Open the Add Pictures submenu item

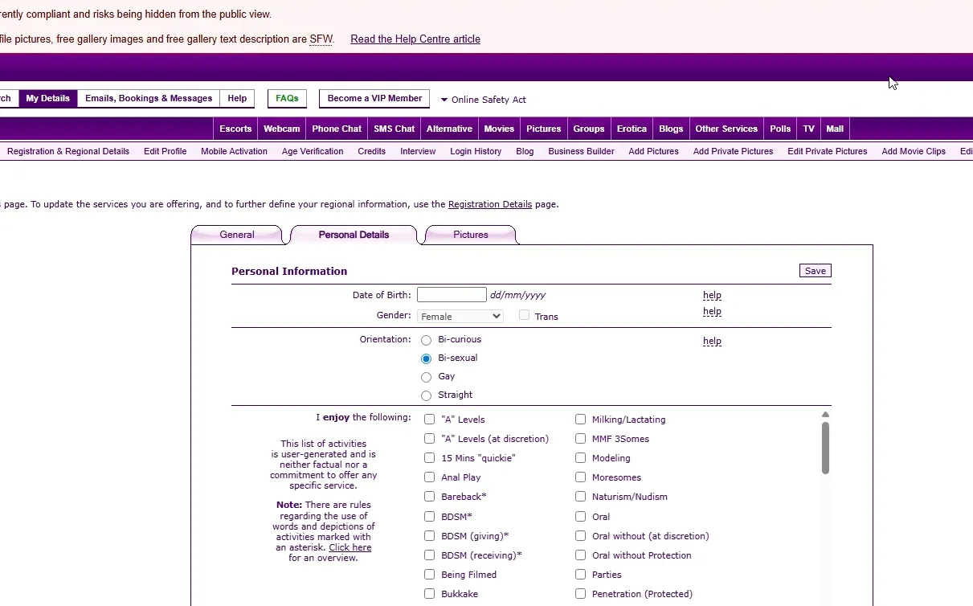click(653, 151)
